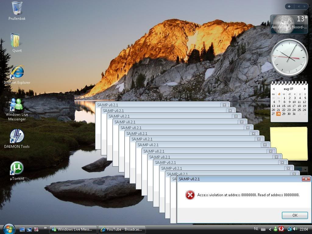
Task: Show hidden system tray icons arrow
Action: pyautogui.click(x=270, y=229)
